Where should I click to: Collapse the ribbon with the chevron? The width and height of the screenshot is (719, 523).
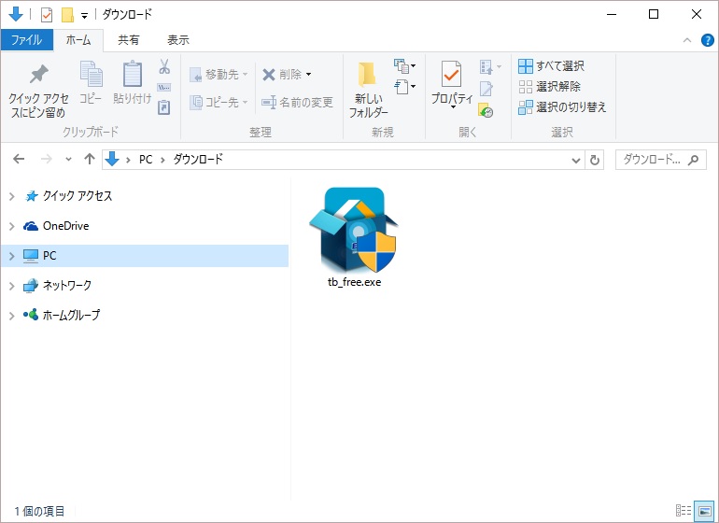[687, 40]
